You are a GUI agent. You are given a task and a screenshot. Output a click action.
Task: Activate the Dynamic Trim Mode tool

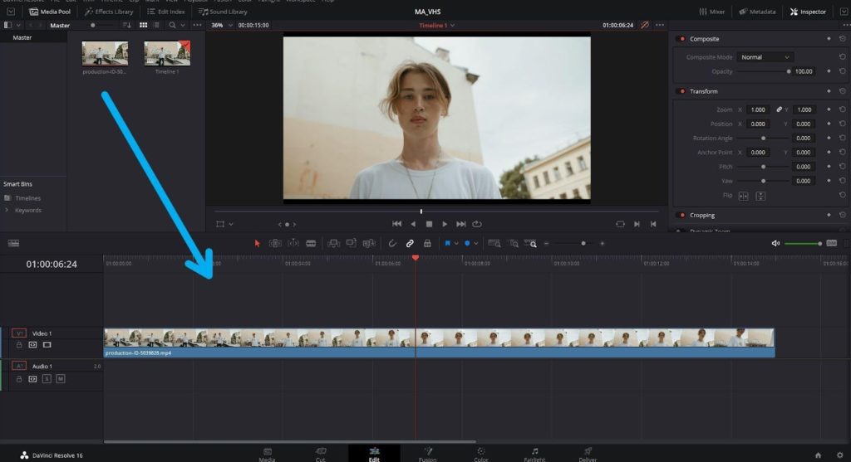pyautogui.click(x=293, y=244)
